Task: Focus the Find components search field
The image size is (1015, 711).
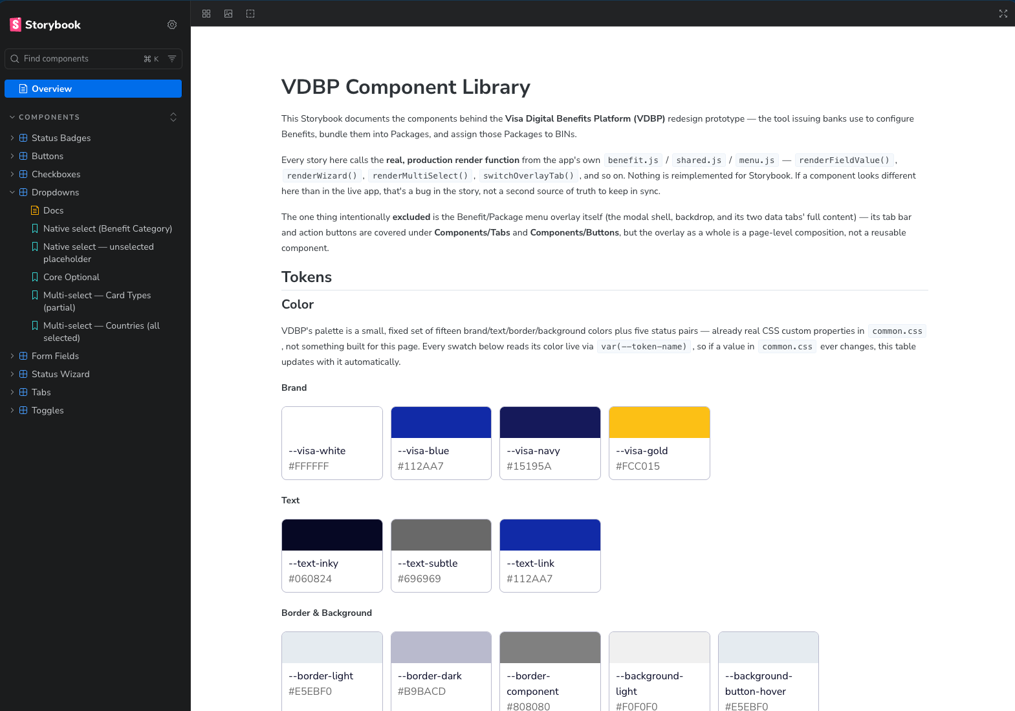Action: (93, 59)
